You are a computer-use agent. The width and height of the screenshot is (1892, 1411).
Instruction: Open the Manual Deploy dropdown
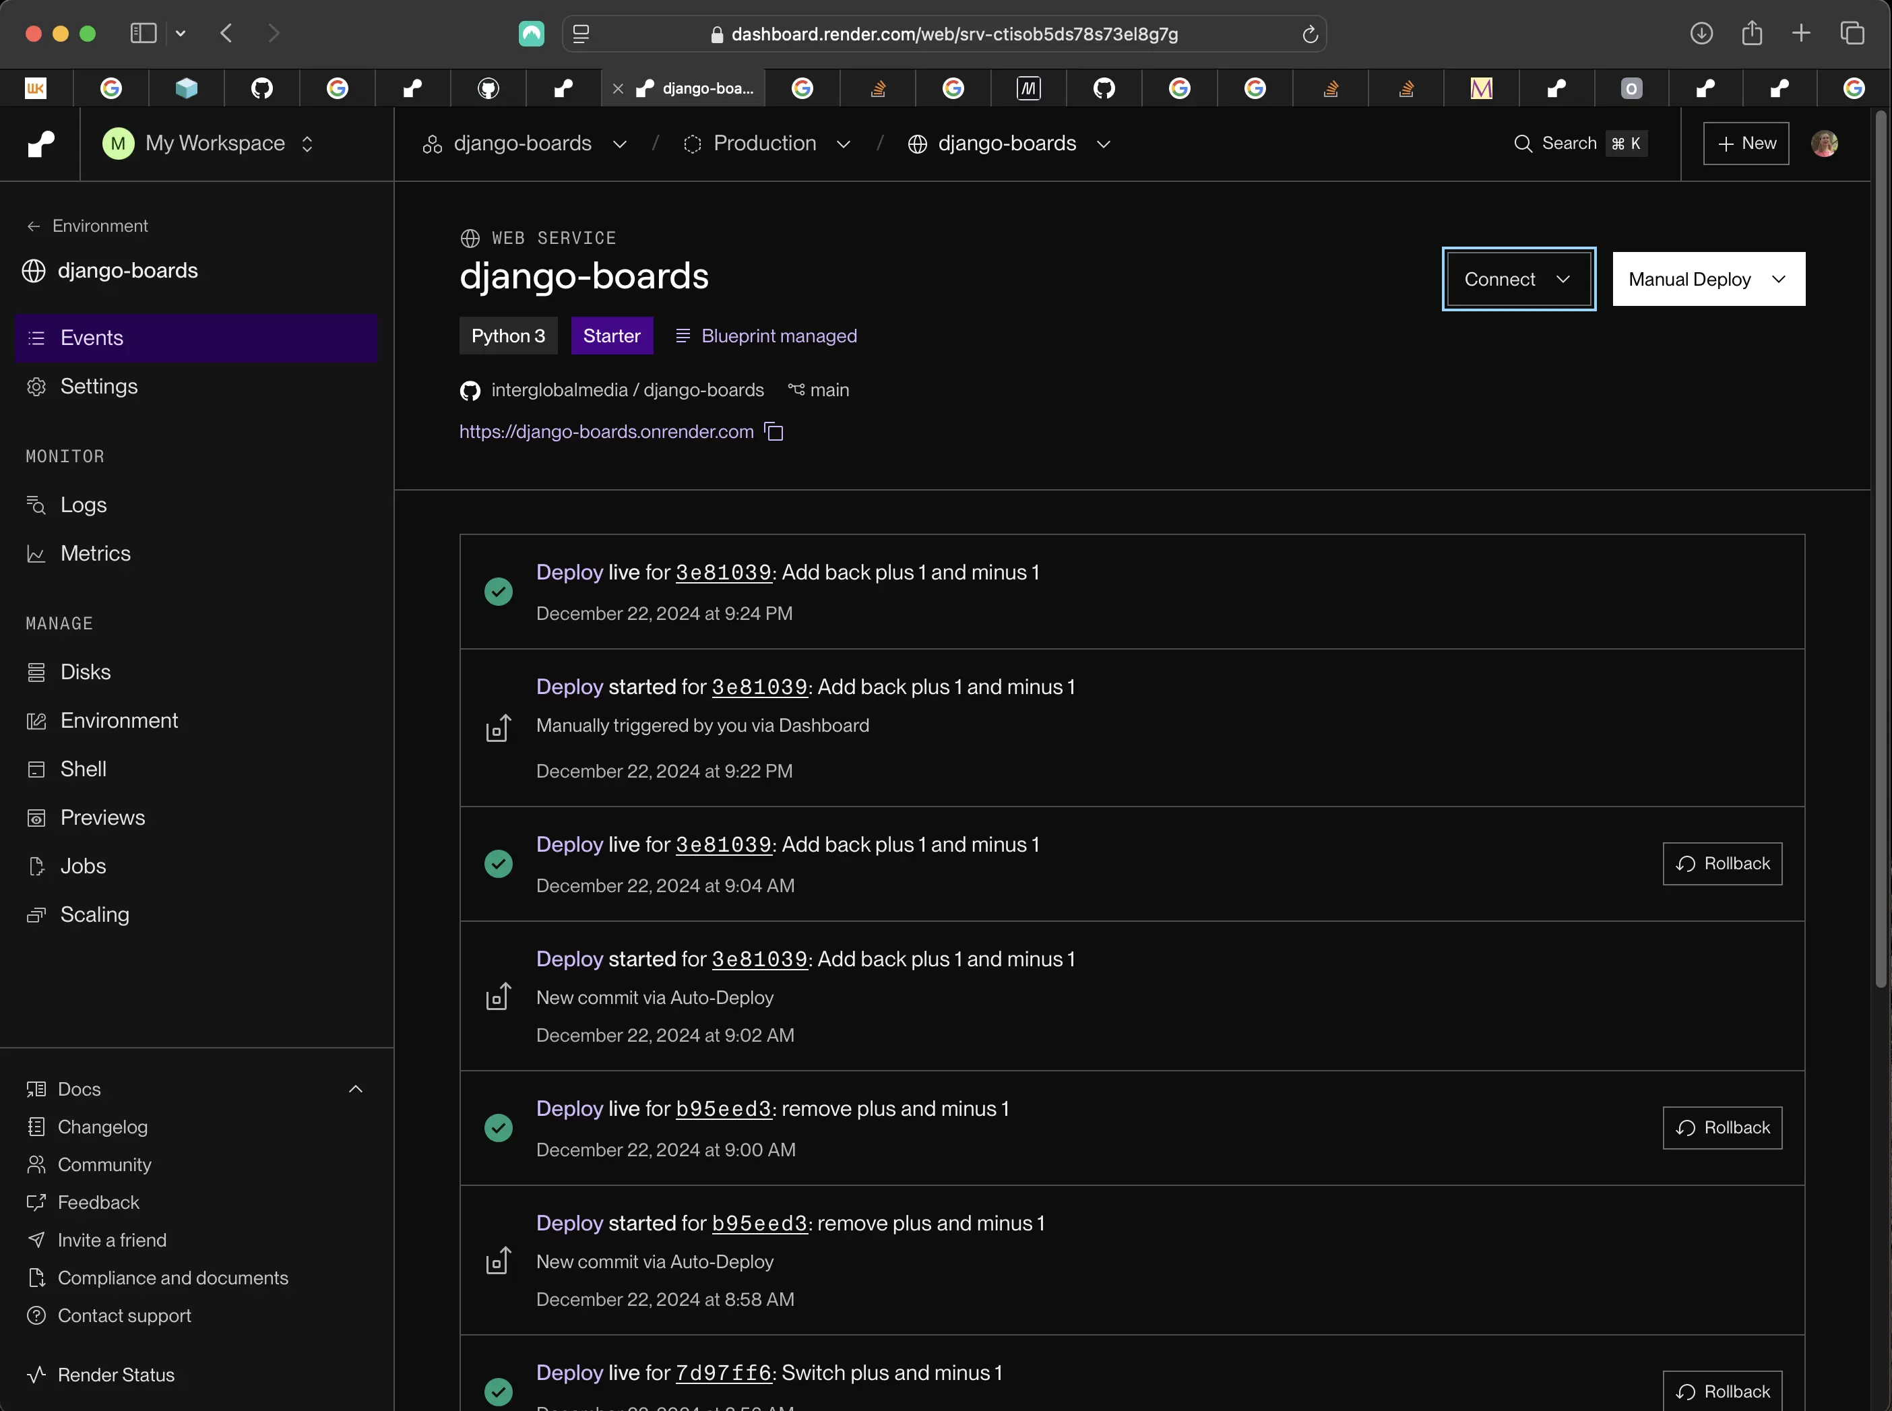[1708, 279]
